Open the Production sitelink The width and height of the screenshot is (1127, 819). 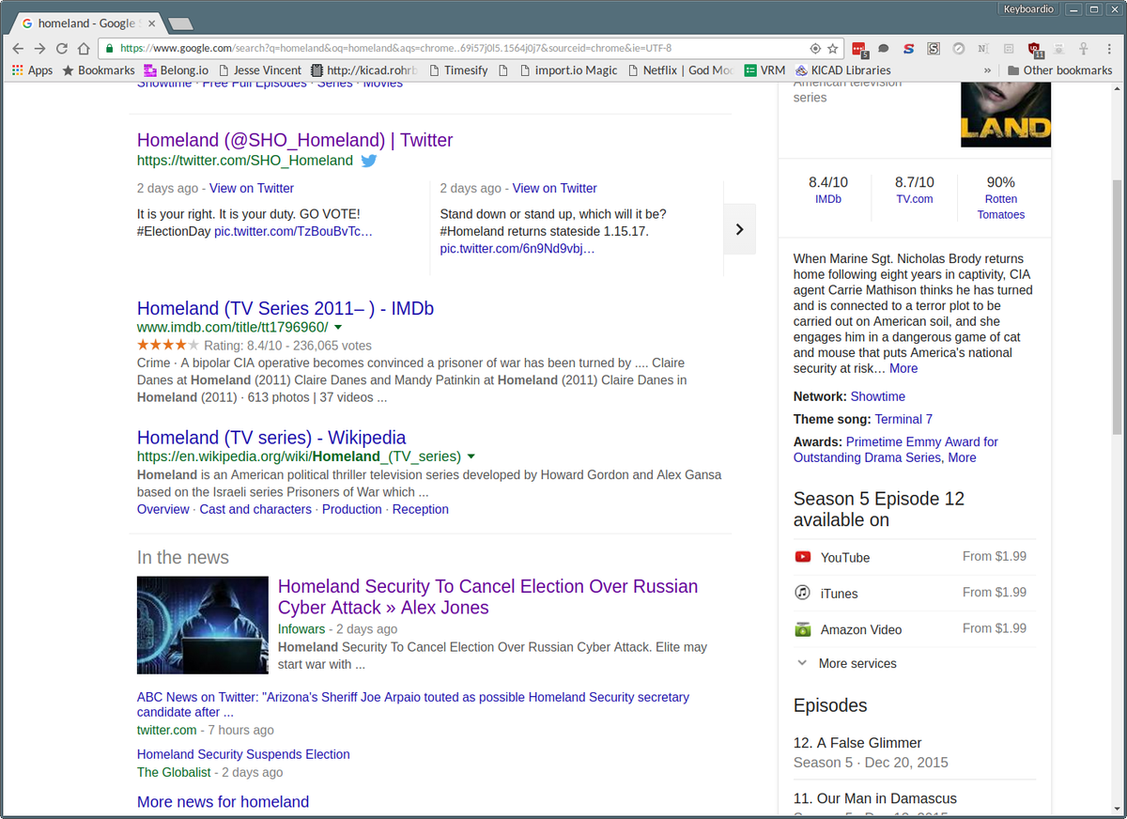(352, 509)
